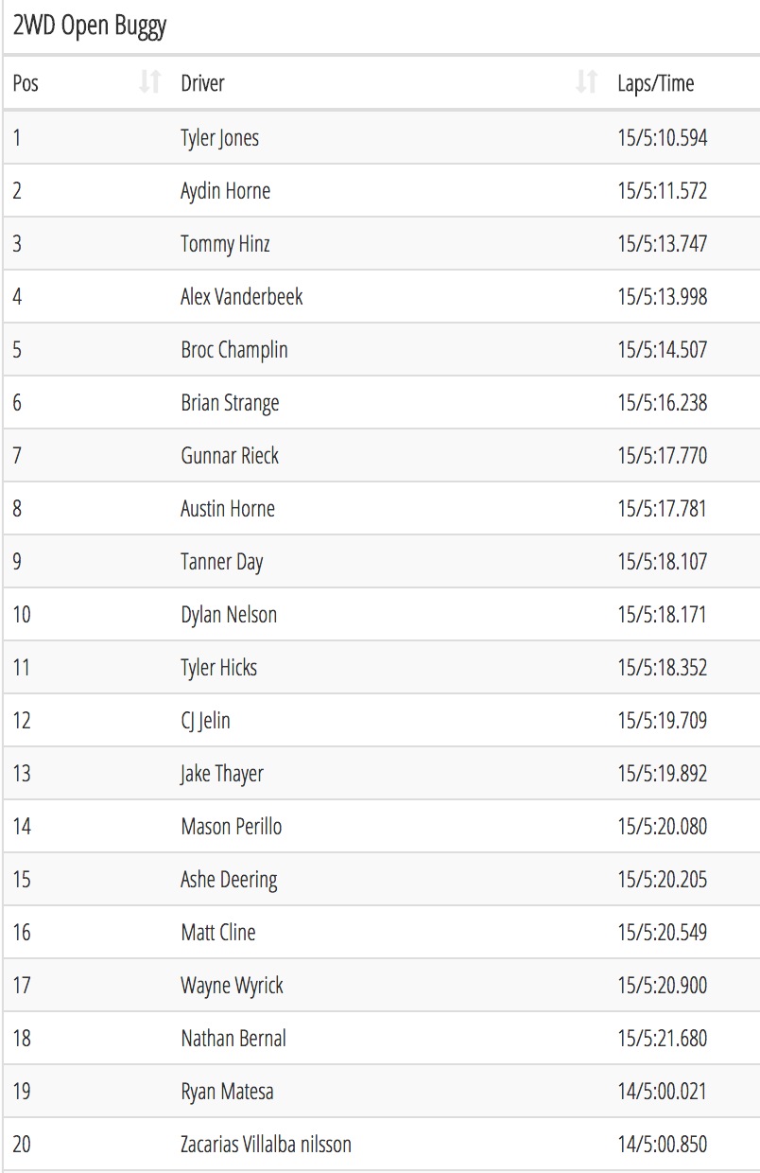Select Gunnar Rieck entry
Screen dimensions: 760x1173
[382, 456]
